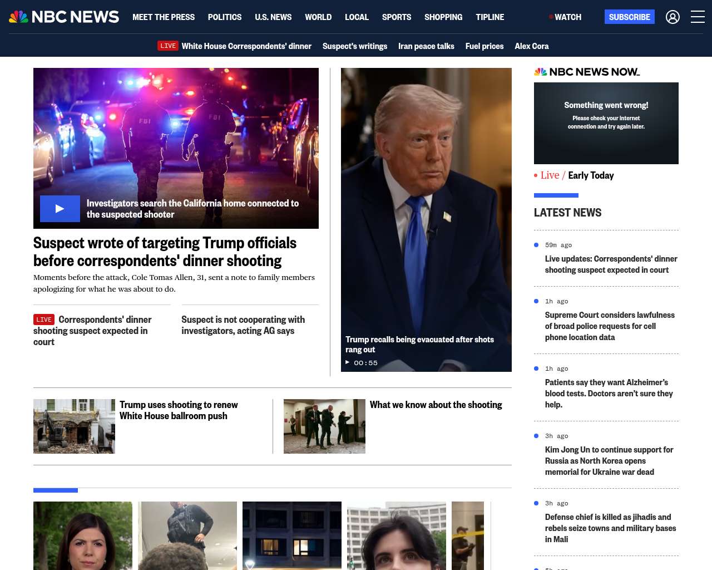Open the Meet the Press menu
This screenshot has width=712, height=570.
pos(164,17)
